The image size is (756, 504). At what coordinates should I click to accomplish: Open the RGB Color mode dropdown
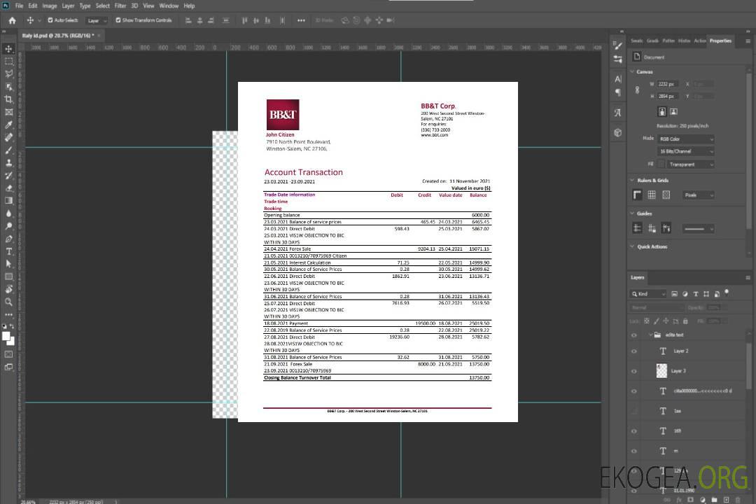click(685, 139)
